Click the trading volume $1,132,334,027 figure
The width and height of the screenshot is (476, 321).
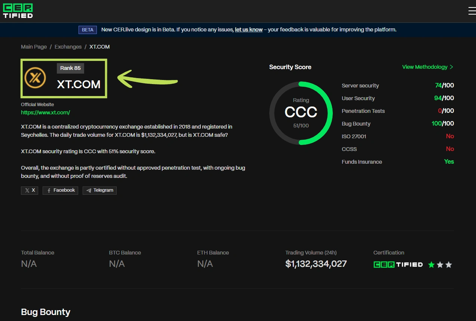[316, 264]
